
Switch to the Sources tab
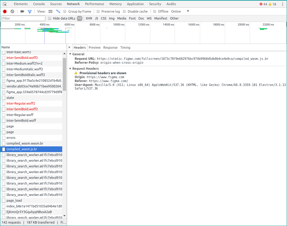(x=56, y=4)
